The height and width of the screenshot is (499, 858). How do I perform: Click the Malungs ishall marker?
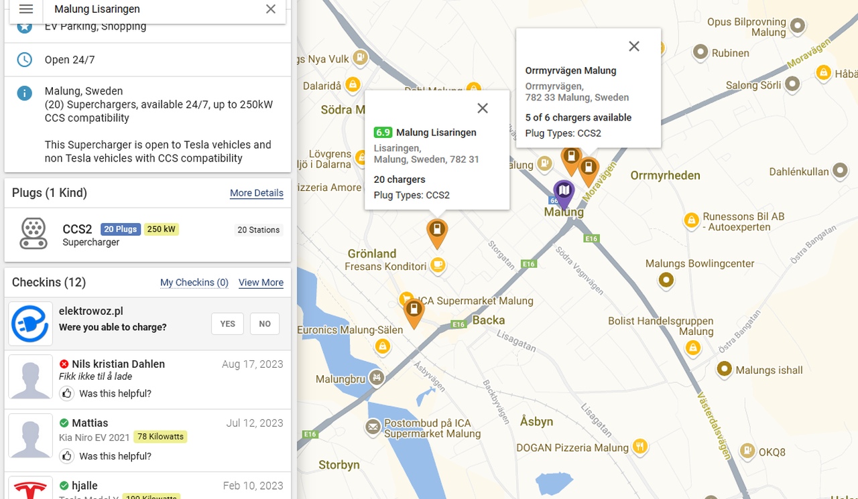click(x=724, y=369)
